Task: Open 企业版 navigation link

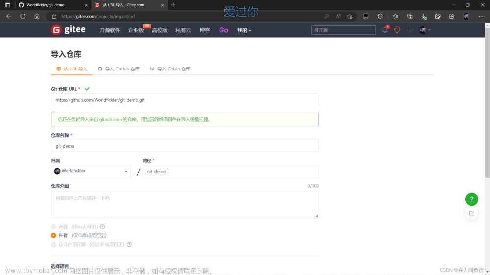Action: 136,30
